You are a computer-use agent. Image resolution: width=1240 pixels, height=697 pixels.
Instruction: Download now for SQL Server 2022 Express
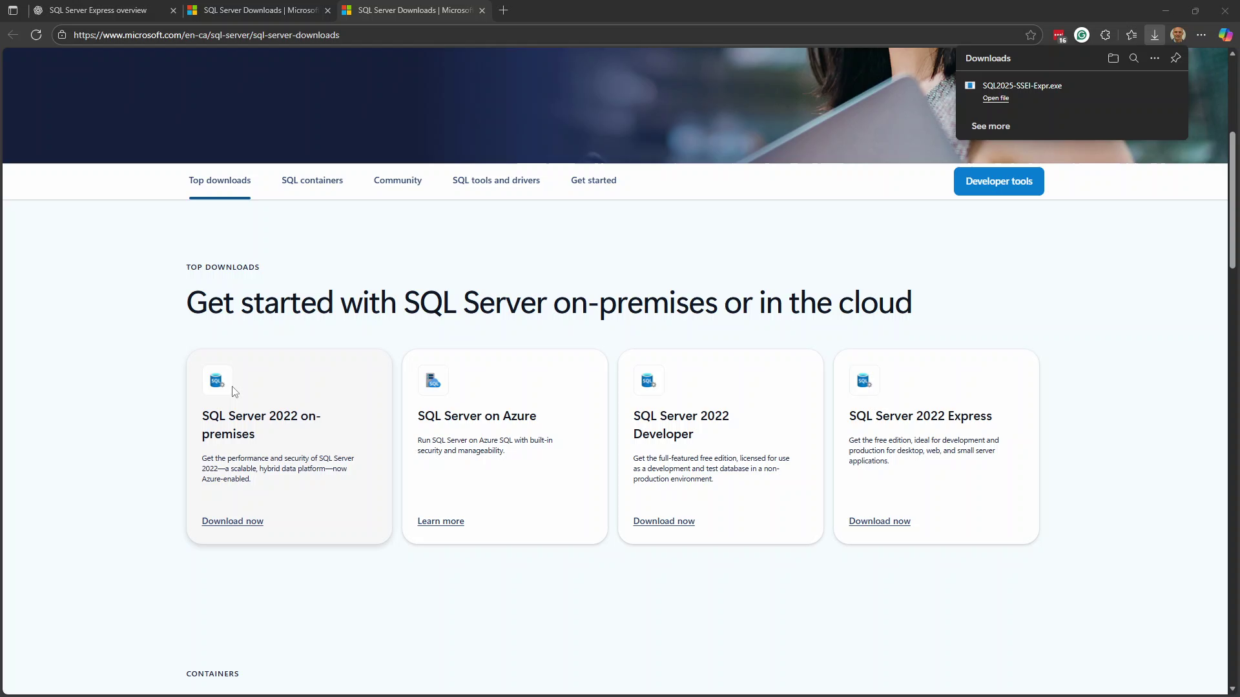click(x=880, y=521)
